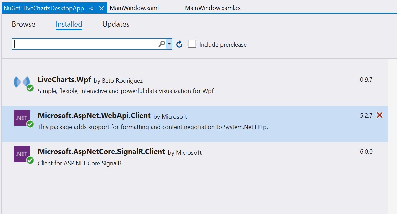
Task: Click the LiveCharts.Wpf package icon
Action: 21,82
